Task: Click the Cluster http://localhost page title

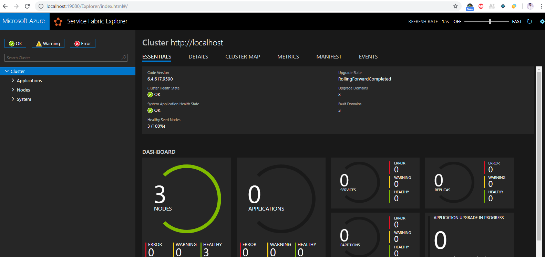Action: (x=183, y=43)
